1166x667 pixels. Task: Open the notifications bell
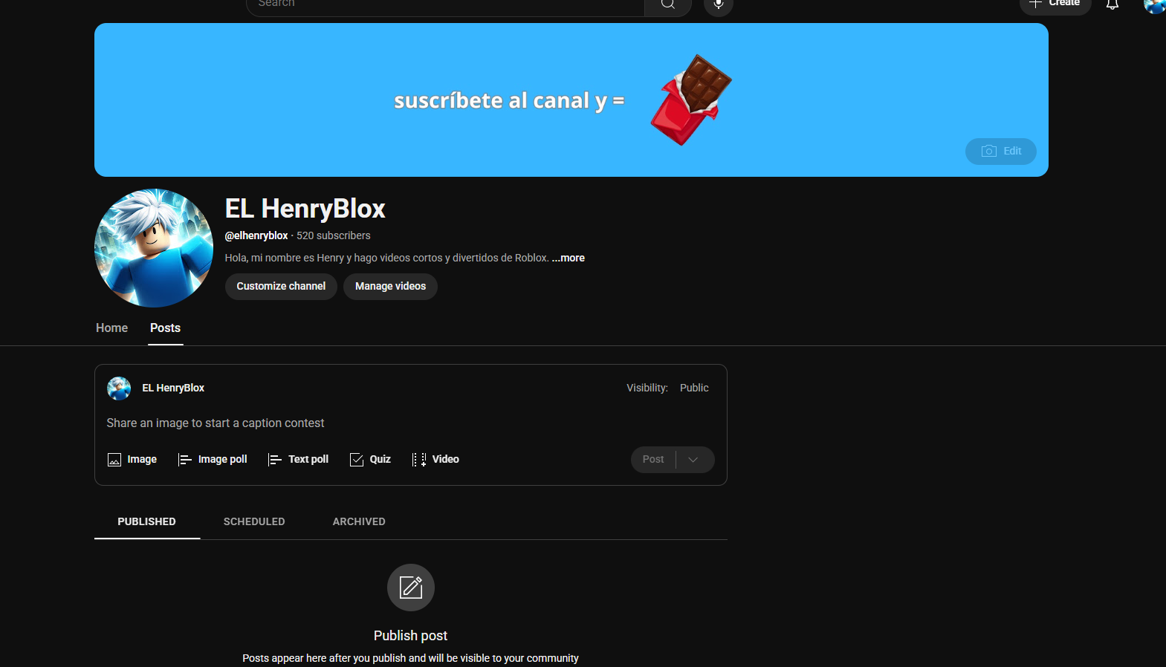[1112, 4]
